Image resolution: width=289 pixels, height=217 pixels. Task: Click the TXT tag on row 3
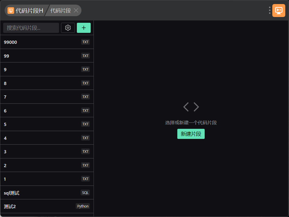click(85, 151)
